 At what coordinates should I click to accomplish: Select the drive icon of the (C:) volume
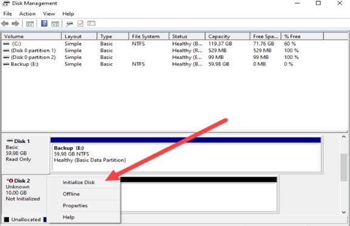(x=7, y=44)
